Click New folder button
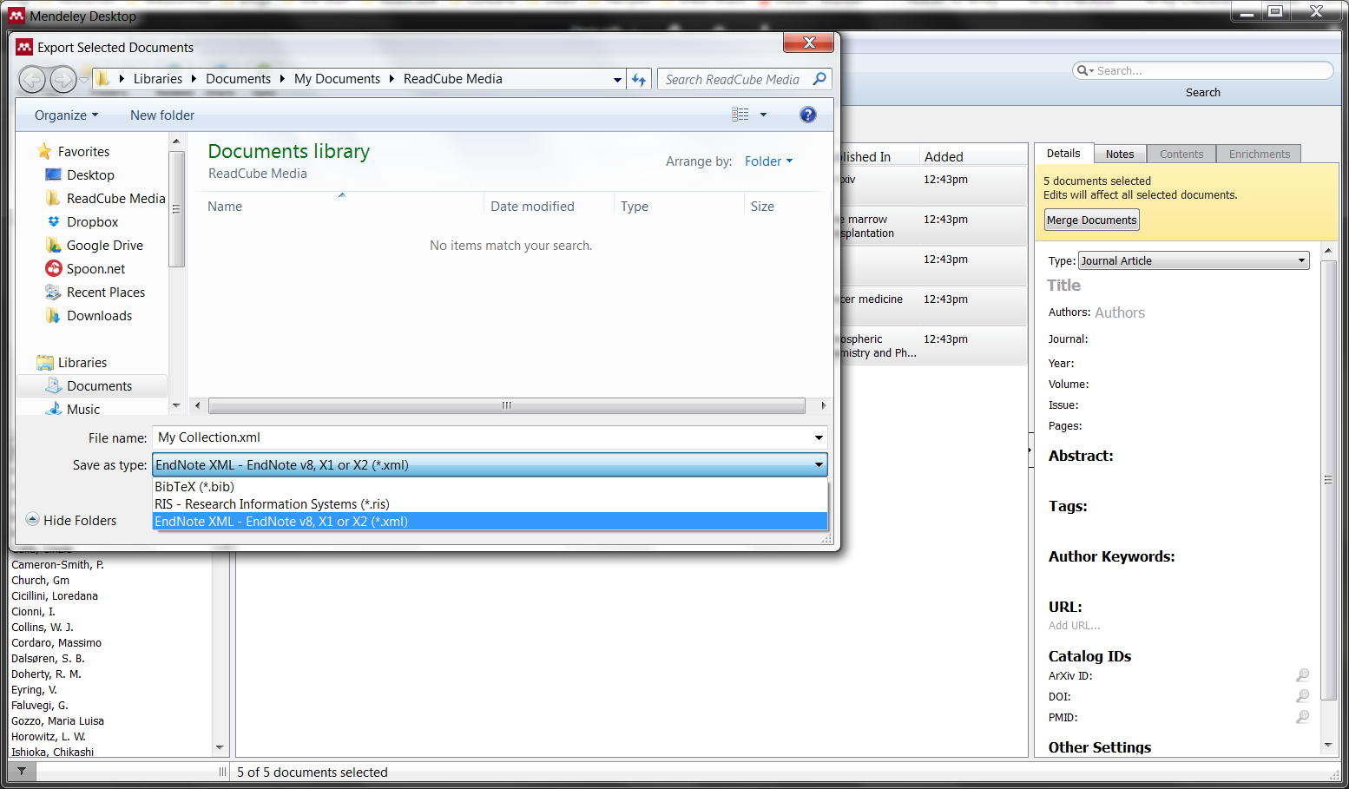 pos(162,115)
